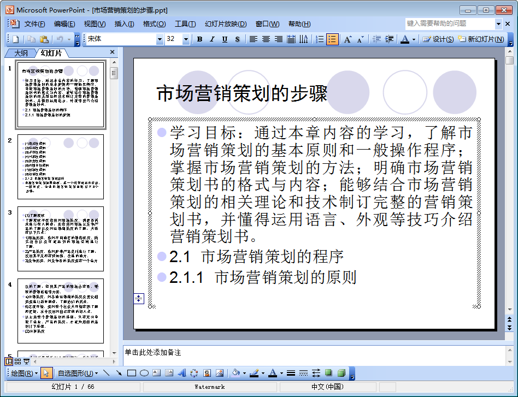
Task: Select the Oval drawing tool
Action: coord(144,373)
